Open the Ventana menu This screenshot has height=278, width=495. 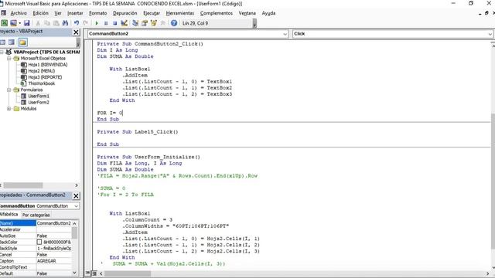click(x=247, y=13)
